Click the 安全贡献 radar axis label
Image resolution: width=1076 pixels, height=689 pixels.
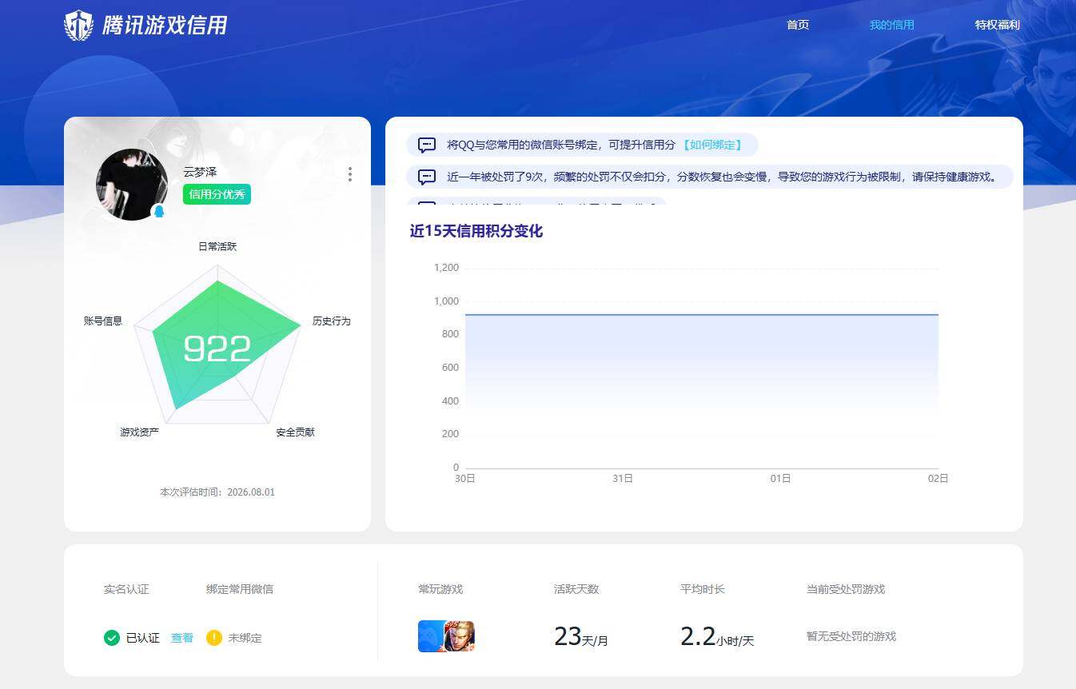pos(296,432)
